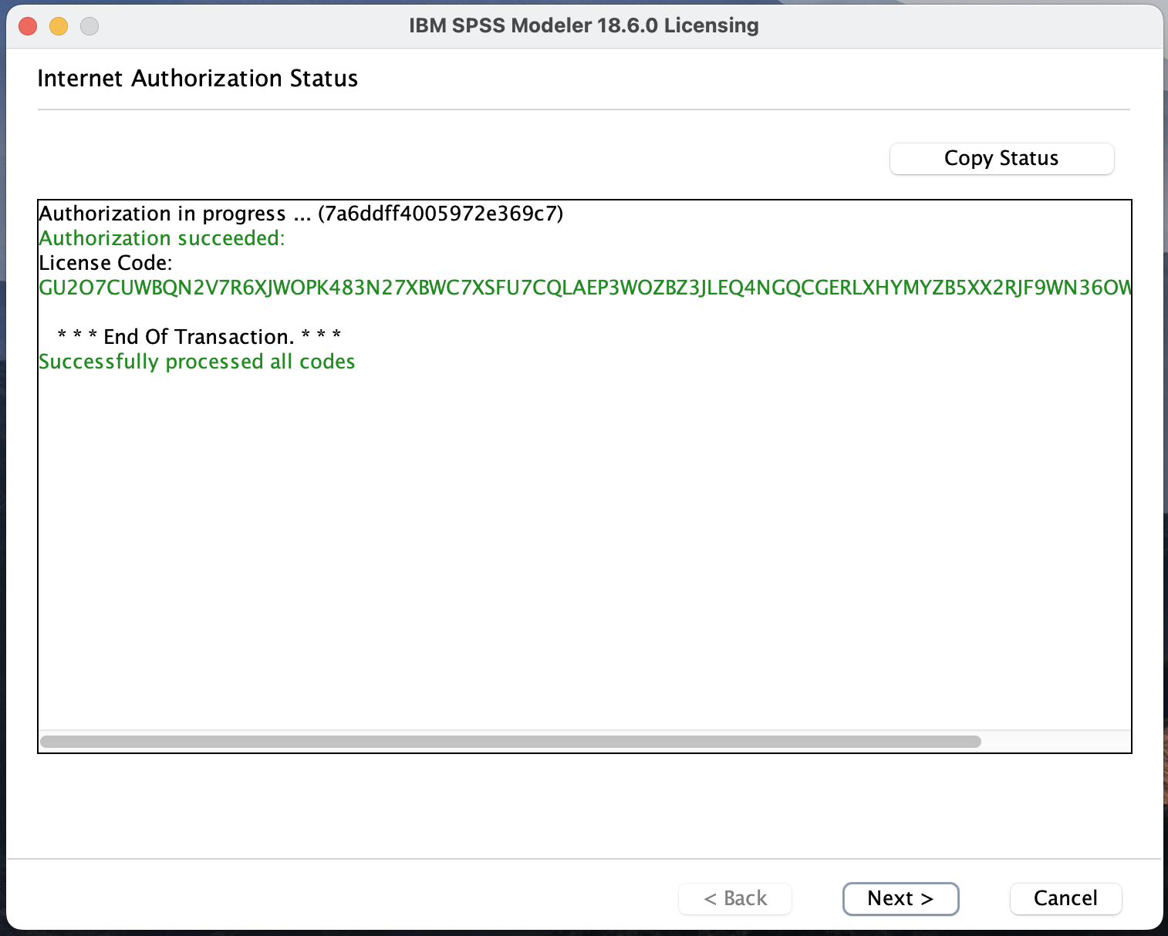Click the 'Authorization in progress' line
1168x936 pixels.
coord(301,214)
